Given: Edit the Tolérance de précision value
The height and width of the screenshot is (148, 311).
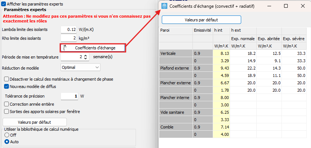Looking at the screenshot, I should pyautogui.click(x=69, y=96).
